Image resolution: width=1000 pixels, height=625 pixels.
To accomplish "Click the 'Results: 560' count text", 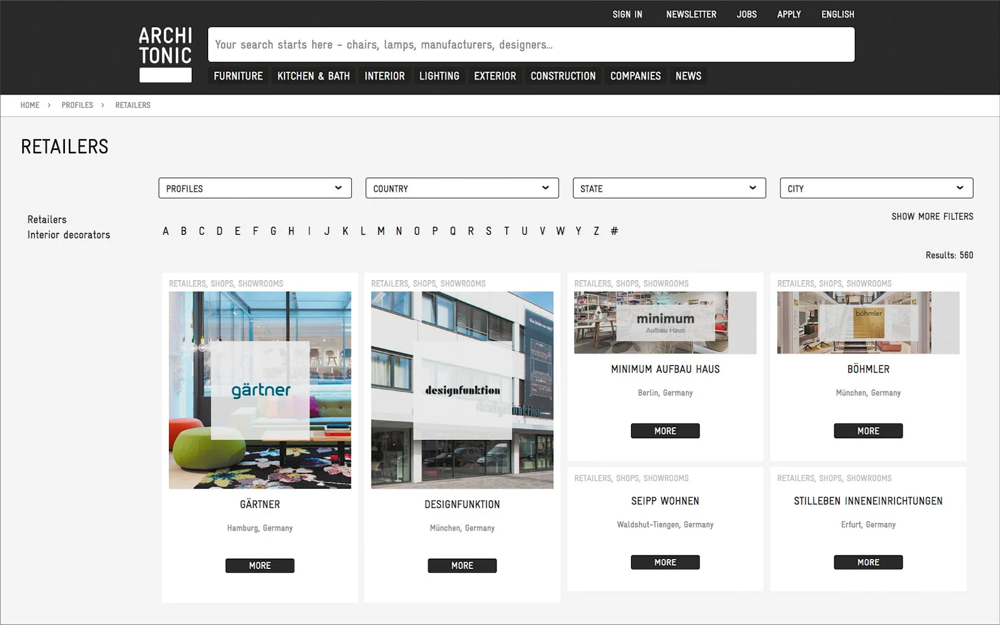I will pyautogui.click(x=949, y=255).
